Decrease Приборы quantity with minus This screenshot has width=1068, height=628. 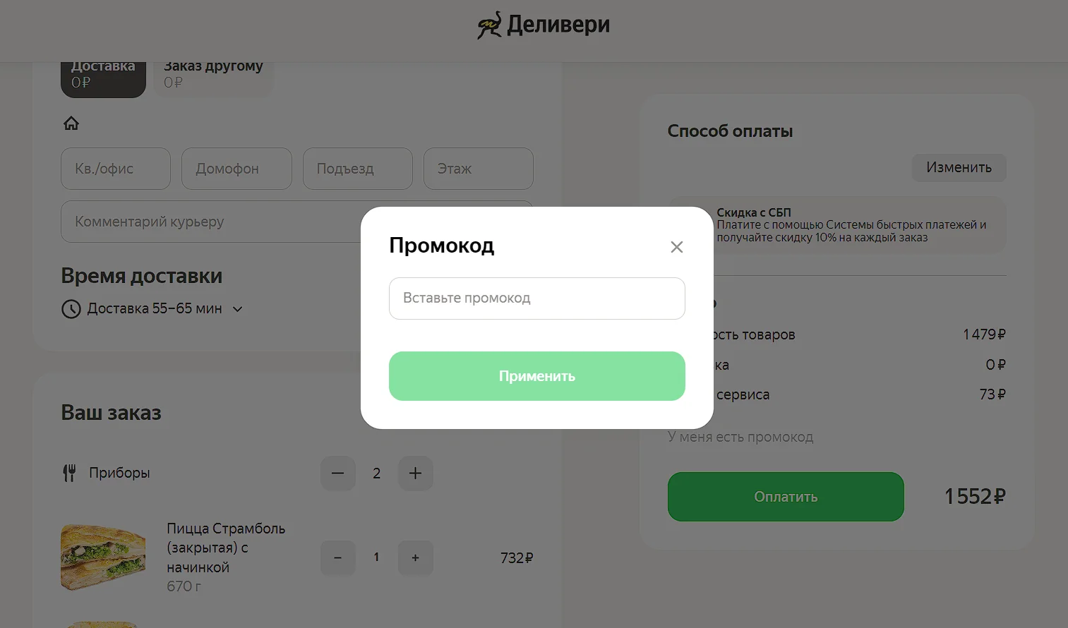pyautogui.click(x=337, y=473)
